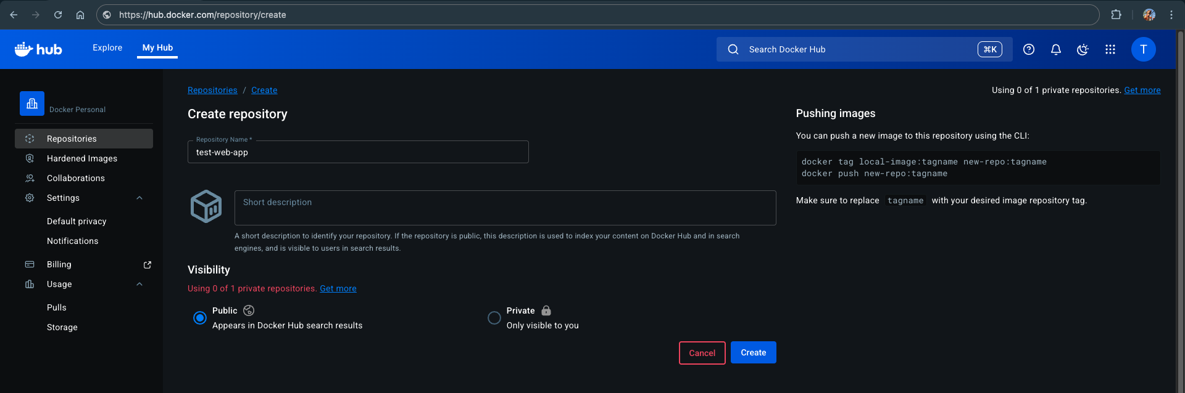
Task: Click the Short description text area
Action: click(x=505, y=208)
